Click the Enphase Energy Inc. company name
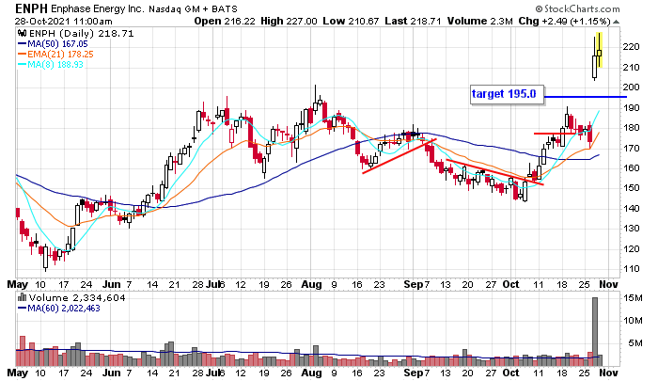The width and height of the screenshot is (658, 381). 98,8
